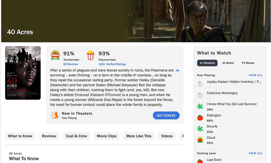Click the Certified Fresh Tomatometer badge icon
The image size is (271, 163).
pos(55,55)
